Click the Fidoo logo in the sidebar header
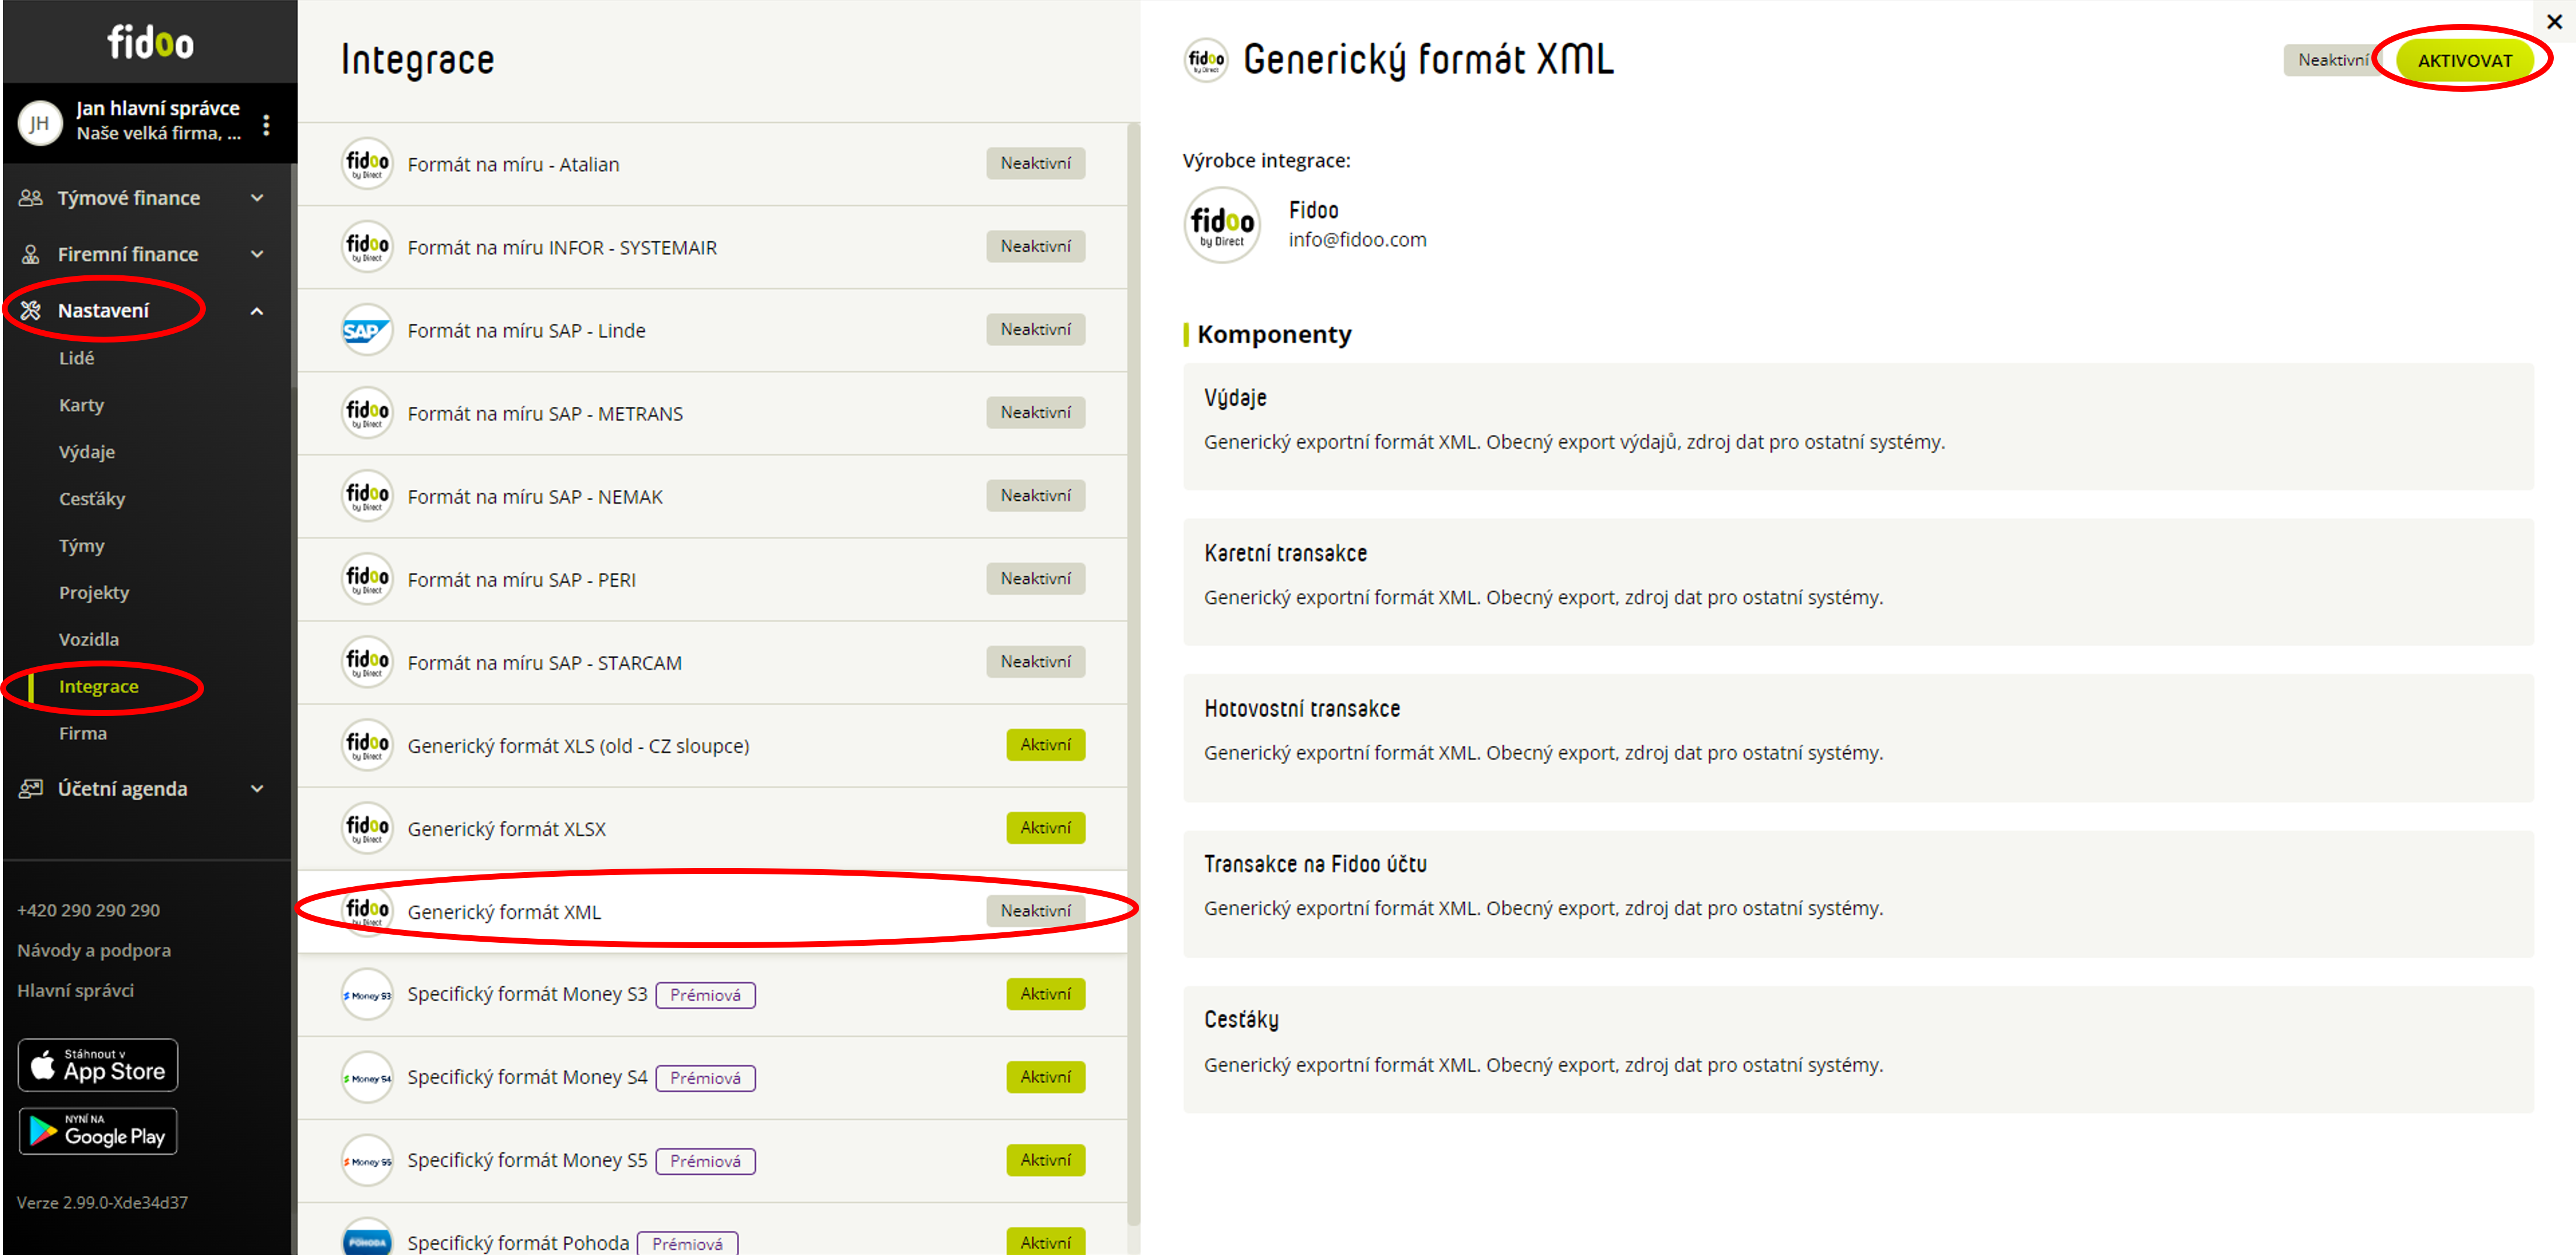Image resolution: width=2576 pixels, height=1255 pixels. point(150,43)
